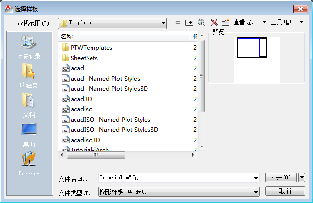The width and height of the screenshot is (313, 203).
Task: Open the 收藏夹 favorites shortcut
Action: coord(29,76)
